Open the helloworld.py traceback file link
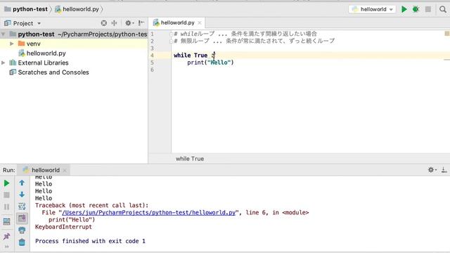This screenshot has height=253, width=450. [148, 212]
